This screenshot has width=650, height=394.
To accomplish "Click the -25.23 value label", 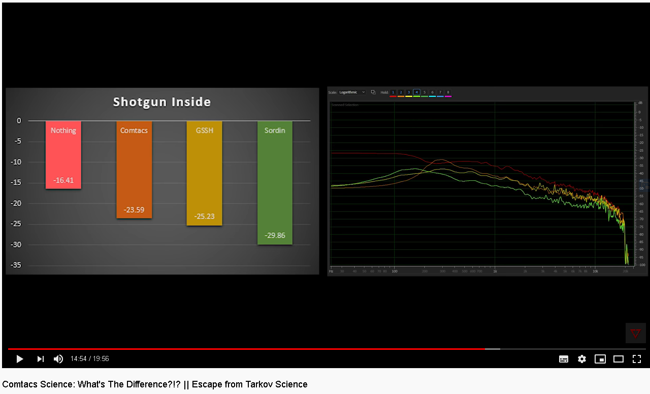I will pos(205,216).
